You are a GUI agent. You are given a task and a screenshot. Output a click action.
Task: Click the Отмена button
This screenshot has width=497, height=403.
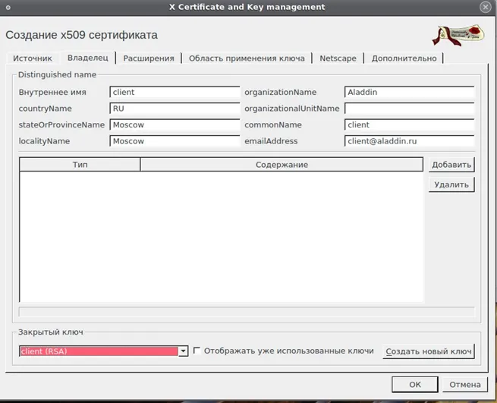click(x=465, y=385)
